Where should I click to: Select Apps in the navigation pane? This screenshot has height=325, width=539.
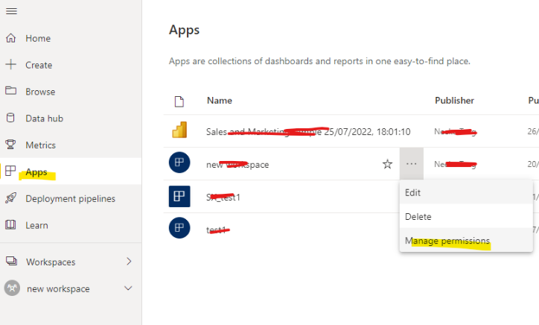click(71, 171)
